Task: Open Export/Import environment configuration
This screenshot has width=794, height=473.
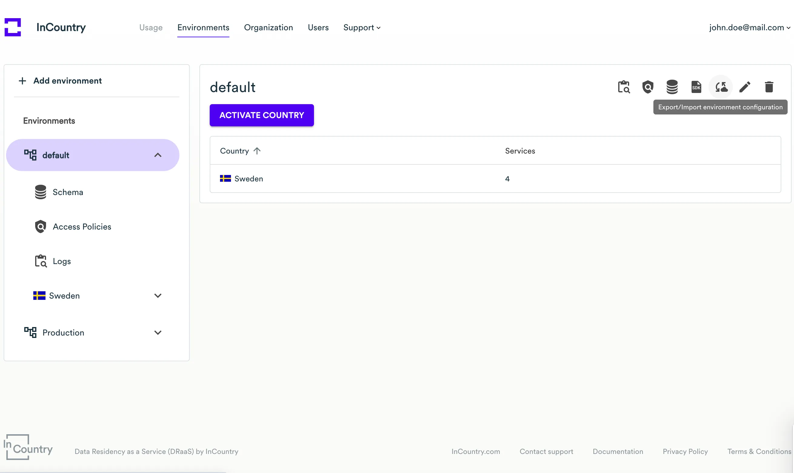Action: tap(721, 87)
